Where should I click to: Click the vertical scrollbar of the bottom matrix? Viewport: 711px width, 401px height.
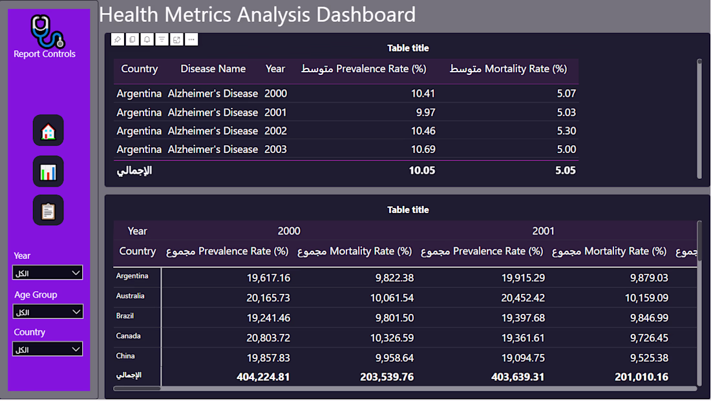(x=699, y=303)
